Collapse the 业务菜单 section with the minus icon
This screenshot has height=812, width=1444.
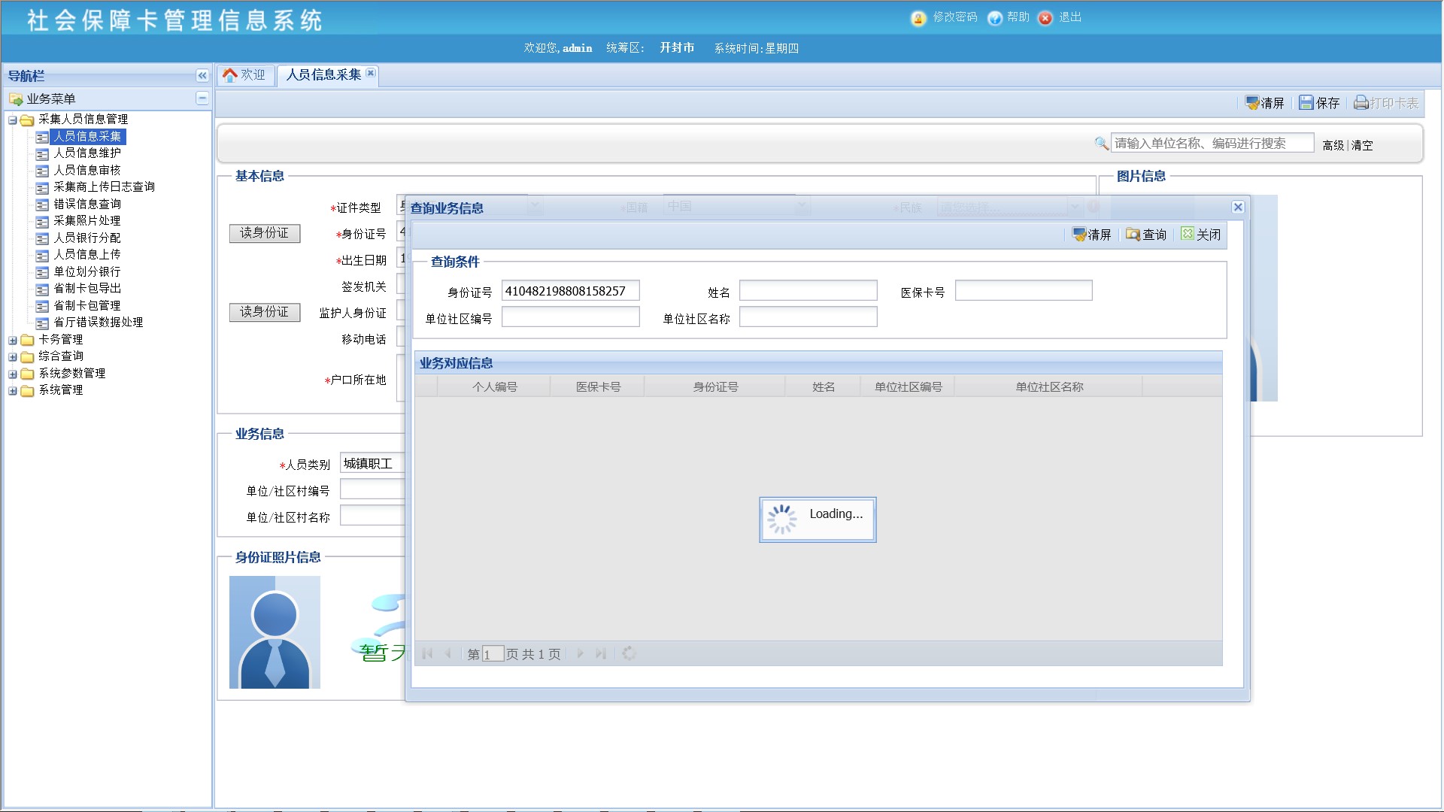point(202,98)
